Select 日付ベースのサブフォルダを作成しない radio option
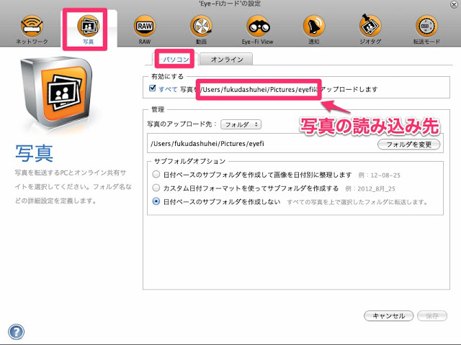The height and width of the screenshot is (345, 461). [156, 201]
